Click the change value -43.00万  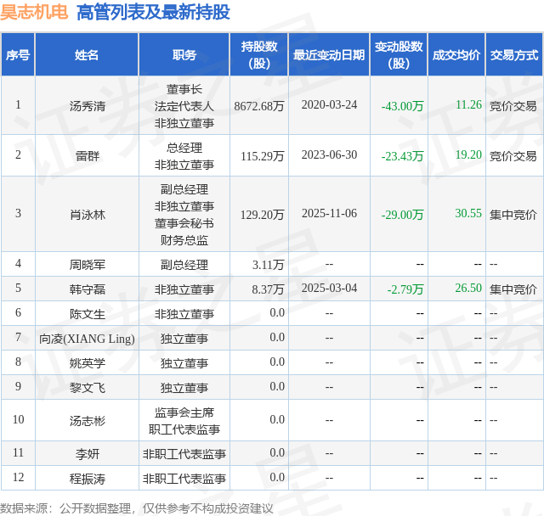pos(402,106)
